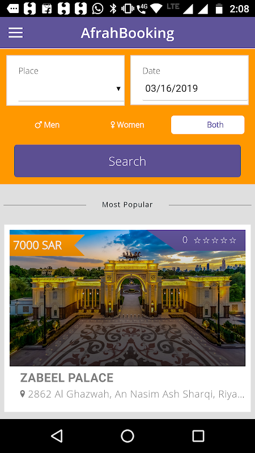255x453 pixels.
Task: Tap the Bluetooth icon in status bar
Action: click(x=113, y=8)
